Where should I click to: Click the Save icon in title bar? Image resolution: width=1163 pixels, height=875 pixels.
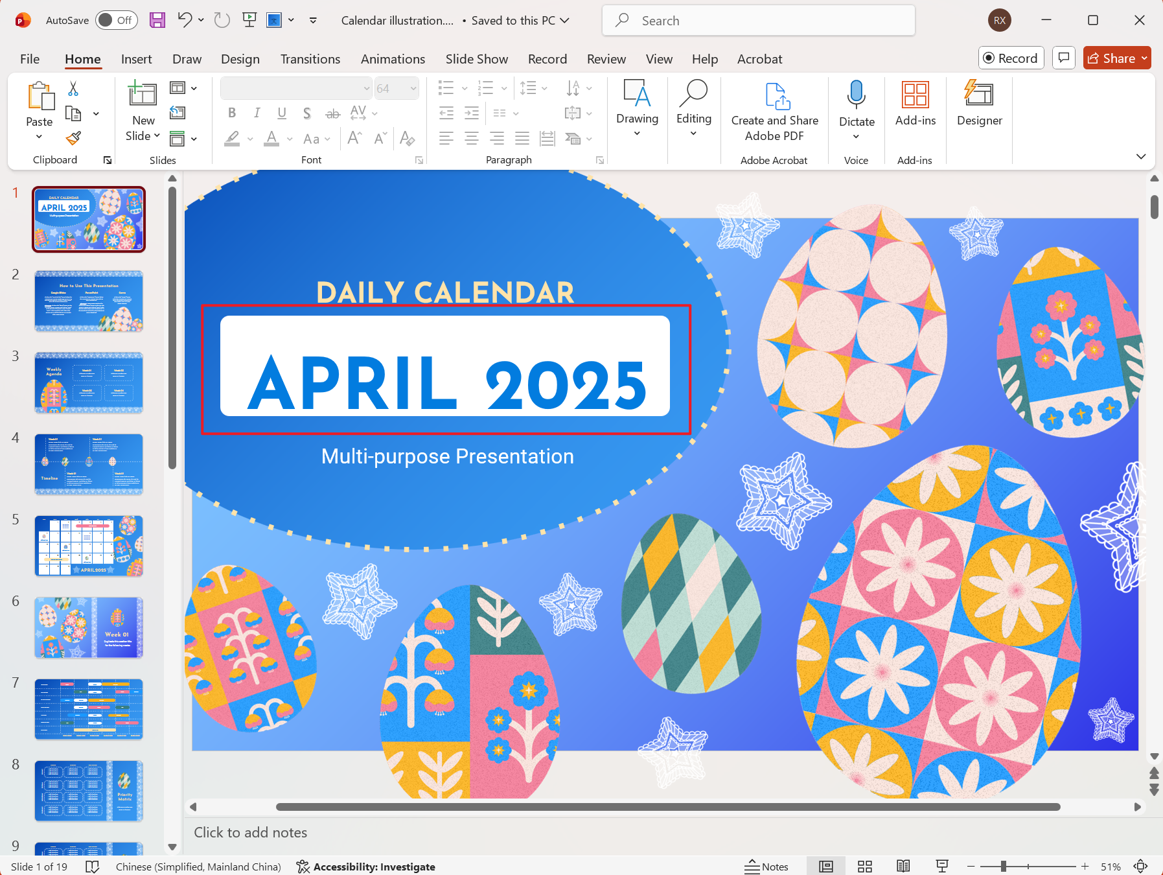click(157, 20)
